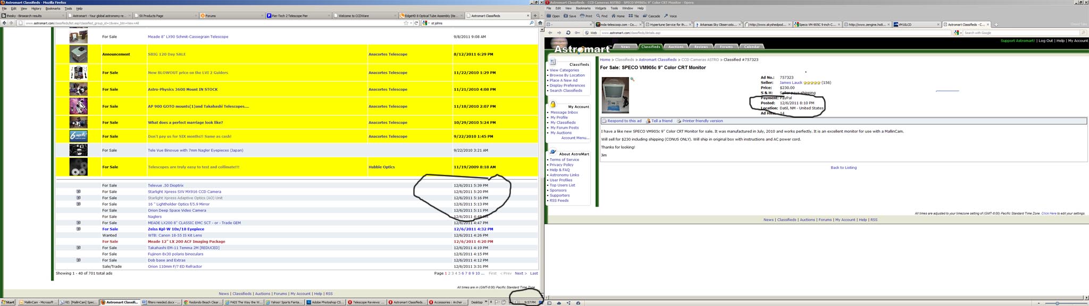Click Opera's Cascade toolbar button
This screenshot has width=1089, height=306.
coord(651,16)
